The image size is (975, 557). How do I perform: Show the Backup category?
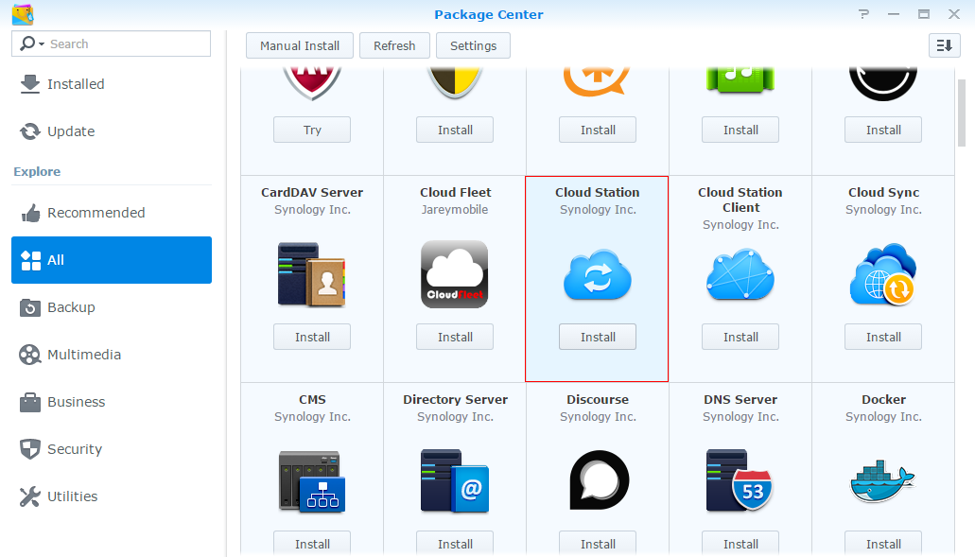pyautogui.click(x=112, y=307)
